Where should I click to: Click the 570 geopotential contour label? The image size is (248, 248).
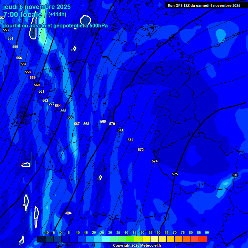pos(112,124)
